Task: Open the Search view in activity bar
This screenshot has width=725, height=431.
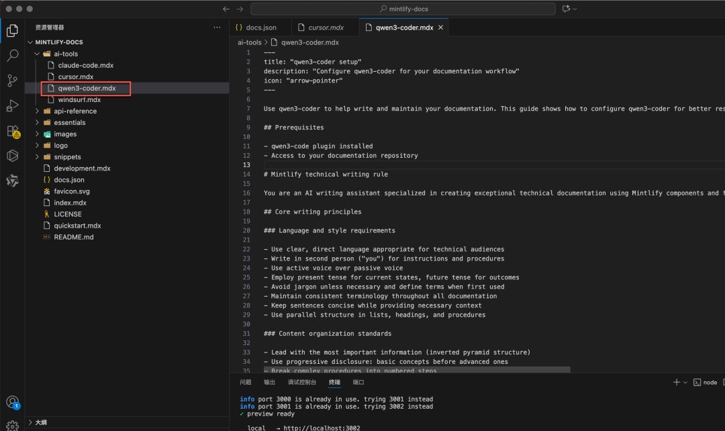Action: 13,56
